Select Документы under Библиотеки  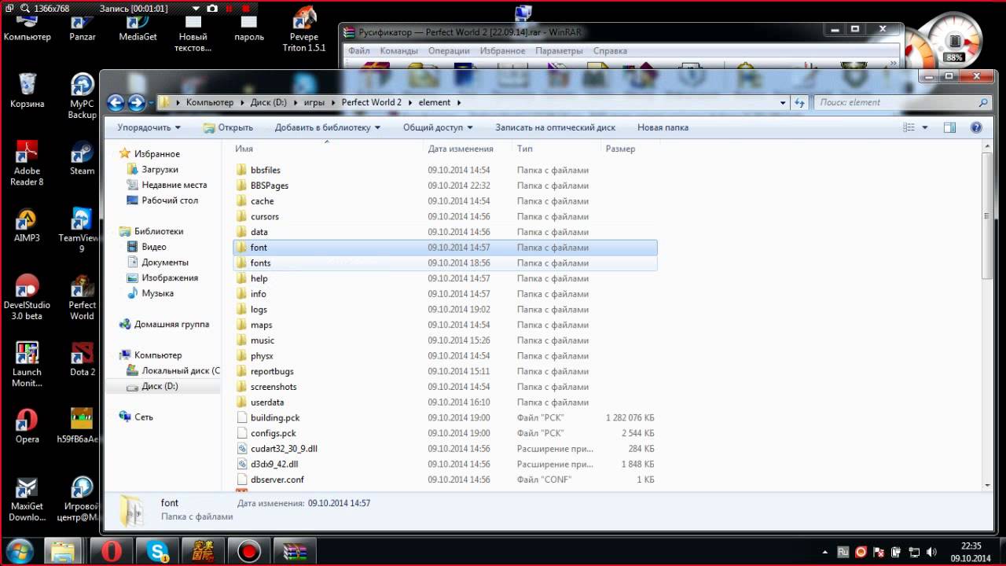(x=164, y=263)
